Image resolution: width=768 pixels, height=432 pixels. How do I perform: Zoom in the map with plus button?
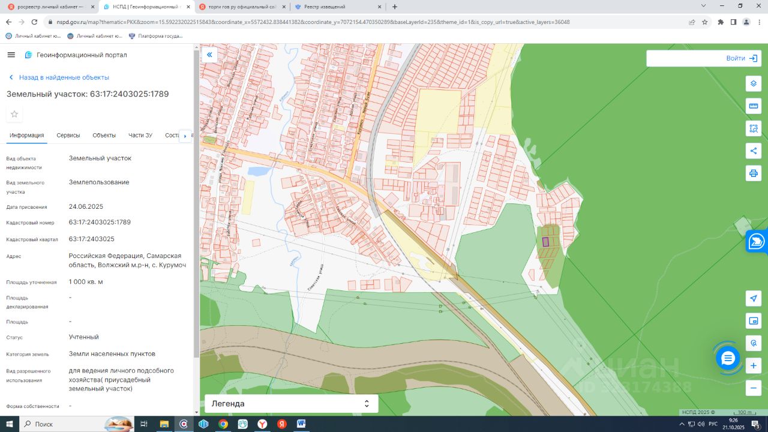pos(753,365)
